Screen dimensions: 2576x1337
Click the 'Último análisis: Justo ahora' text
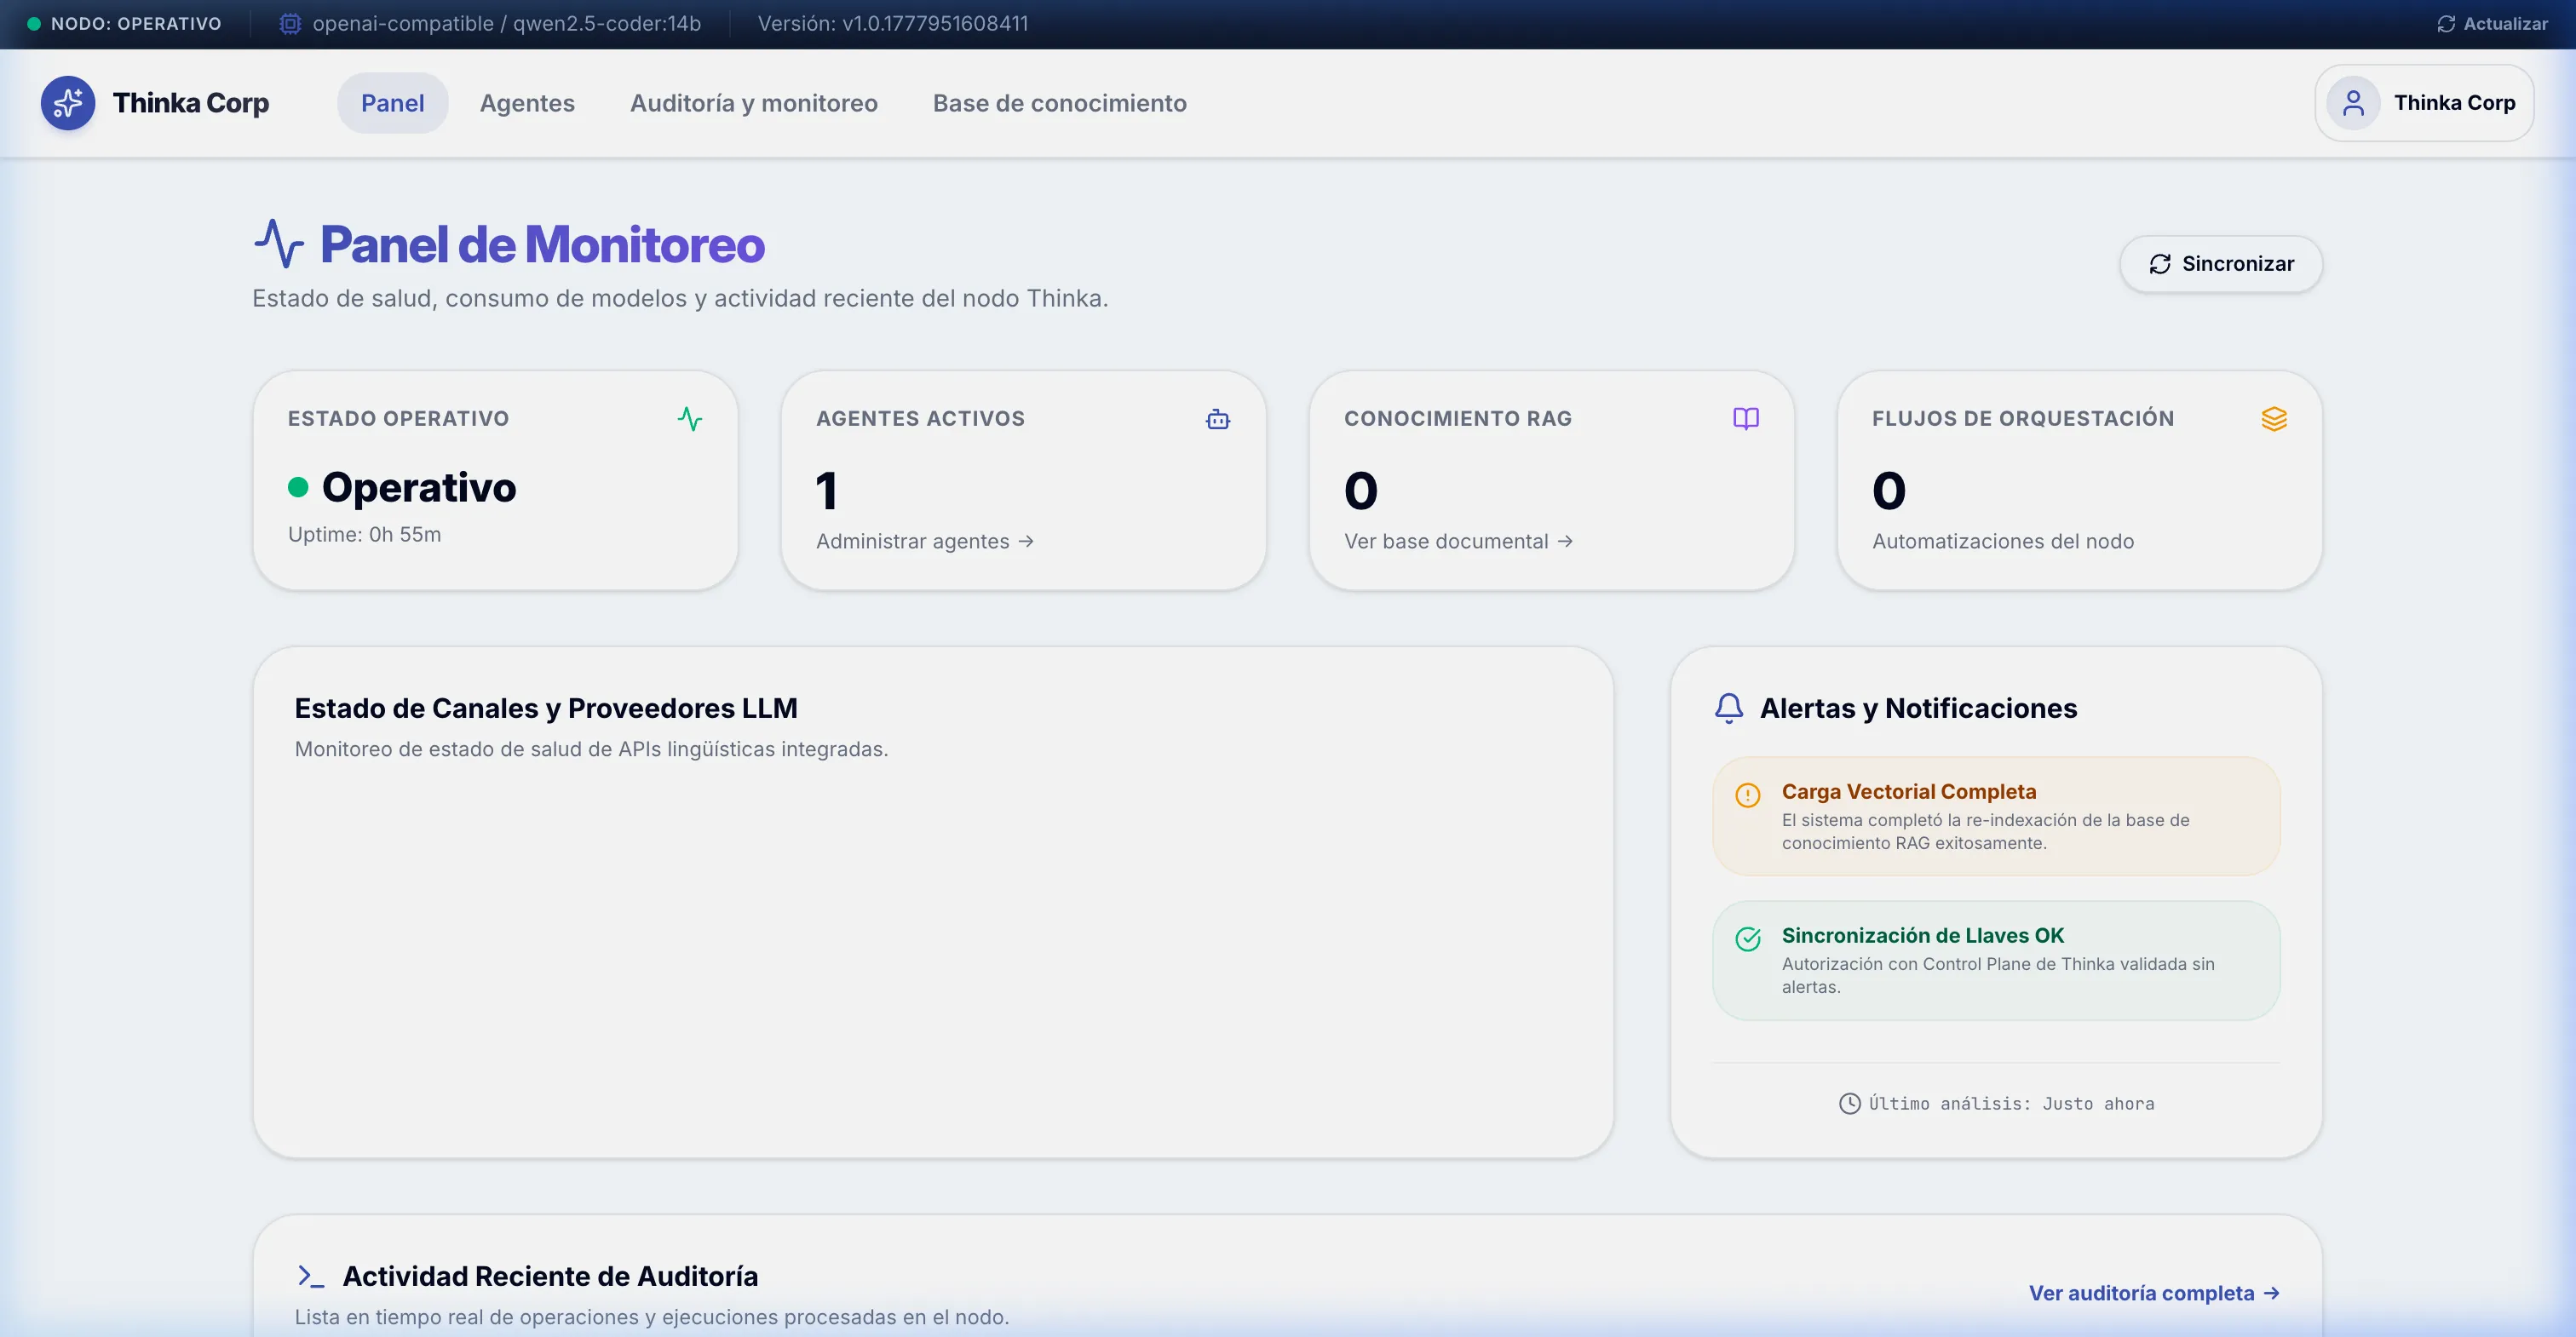(2012, 1103)
